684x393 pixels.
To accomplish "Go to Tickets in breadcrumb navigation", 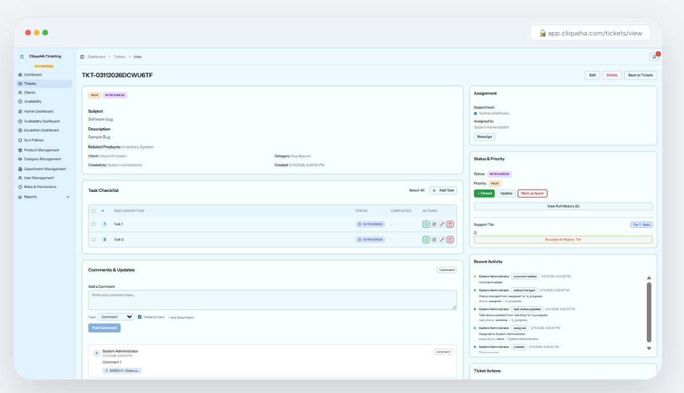I will 120,57.
